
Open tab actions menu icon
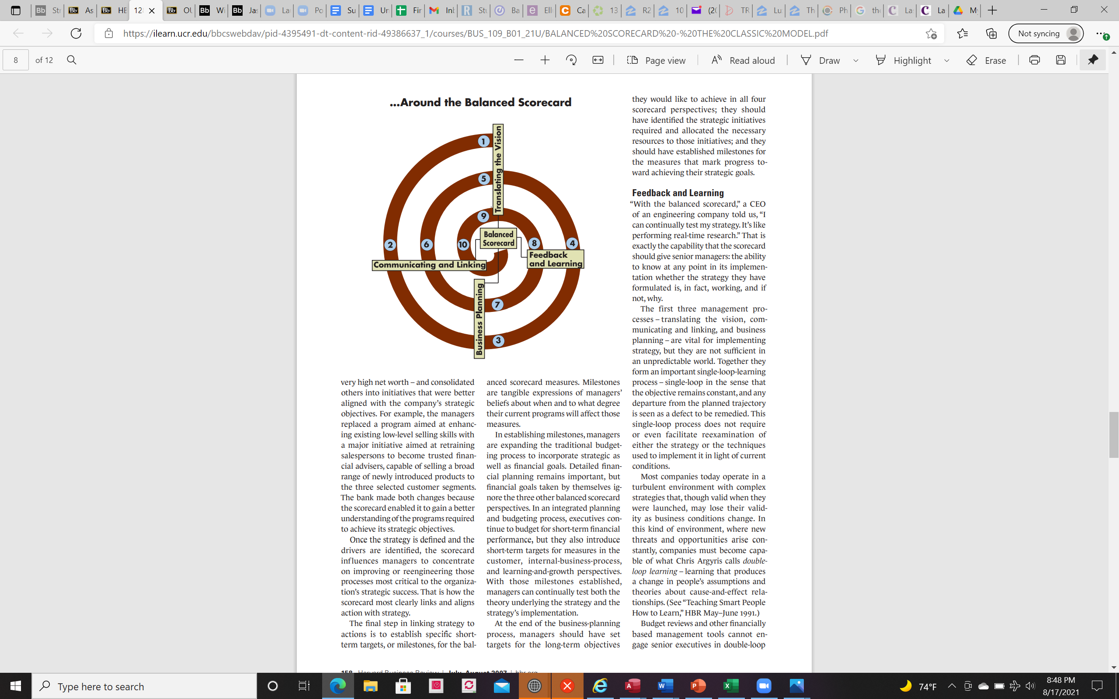[15, 10]
